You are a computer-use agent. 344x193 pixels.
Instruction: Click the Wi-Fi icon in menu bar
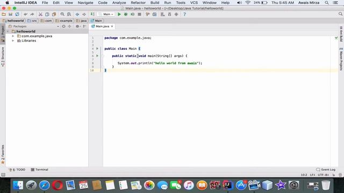click(x=248, y=3)
